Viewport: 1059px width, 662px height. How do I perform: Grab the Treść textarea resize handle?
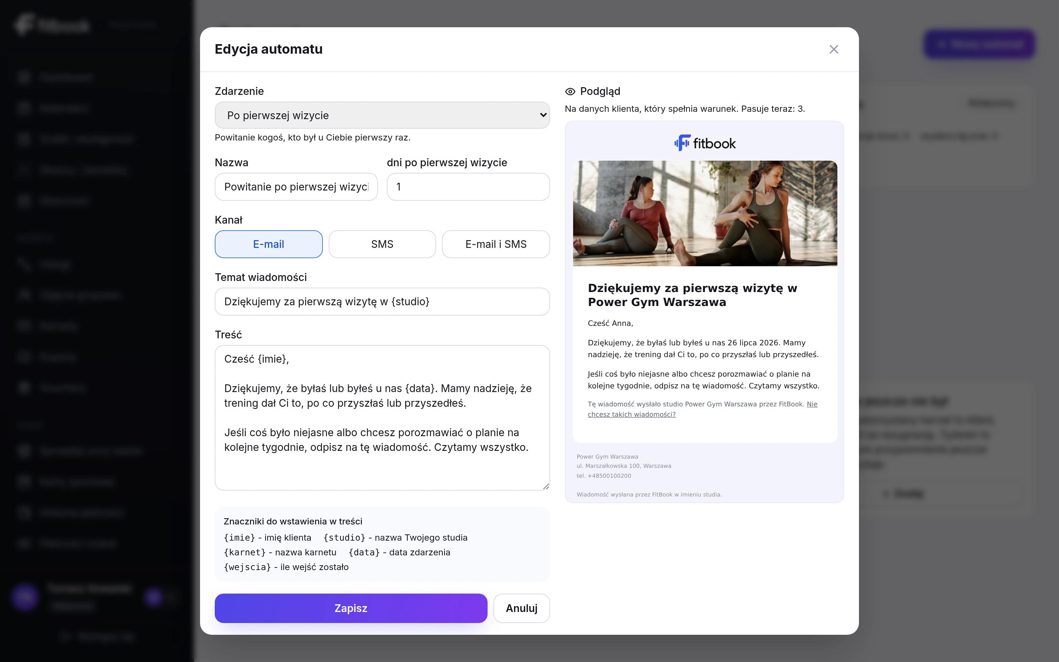point(546,487)
